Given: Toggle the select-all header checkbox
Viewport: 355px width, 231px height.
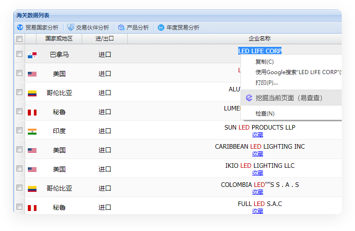Looking at the screenshot, I should pos(20,39).
